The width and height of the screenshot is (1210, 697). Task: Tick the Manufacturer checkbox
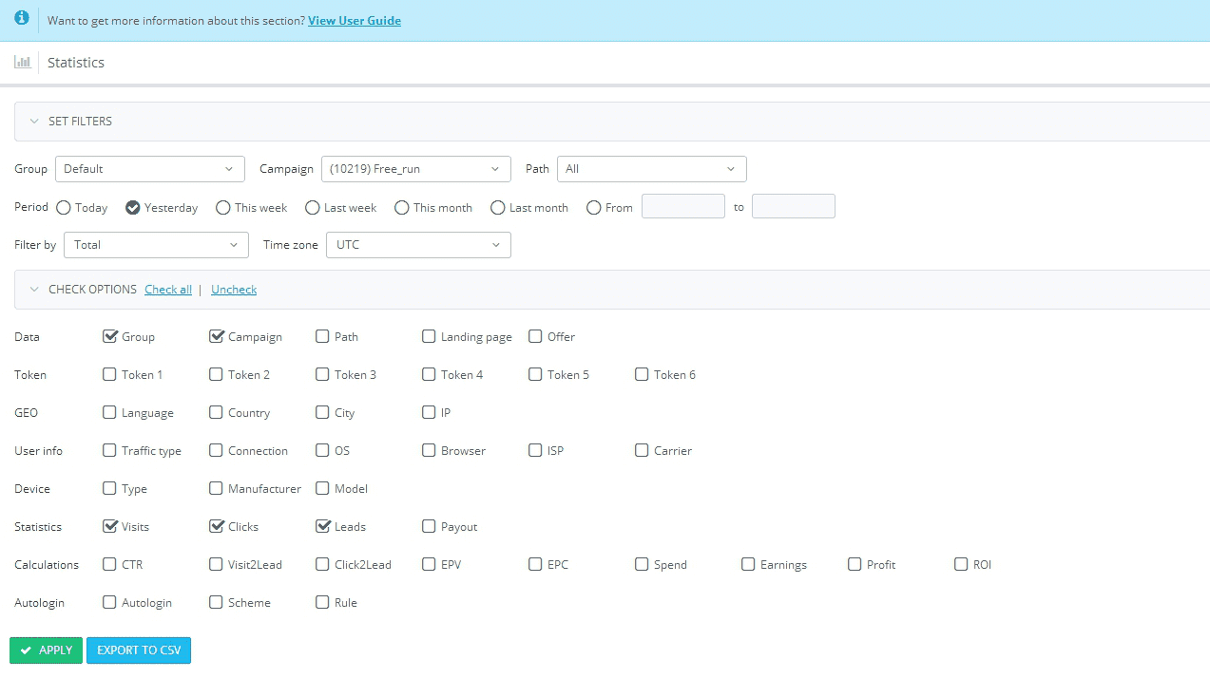[x=216, y=488]
